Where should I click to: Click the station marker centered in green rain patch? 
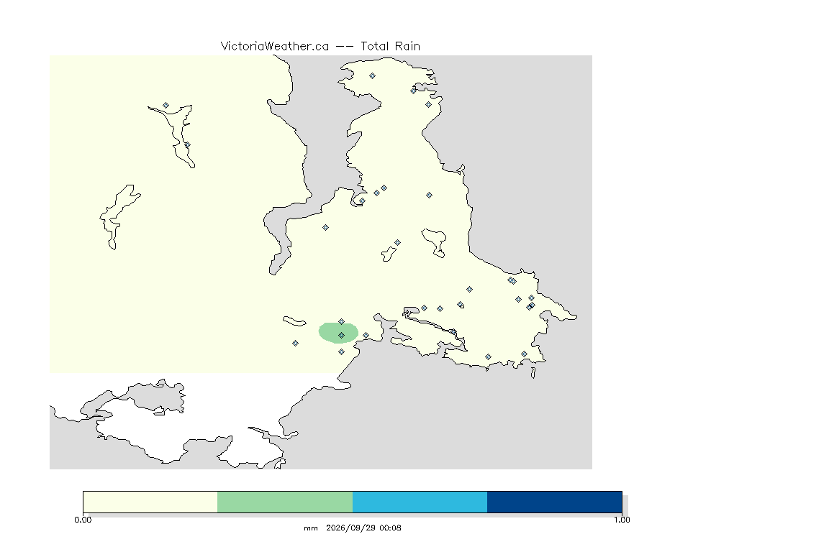[x=342, y=336]
